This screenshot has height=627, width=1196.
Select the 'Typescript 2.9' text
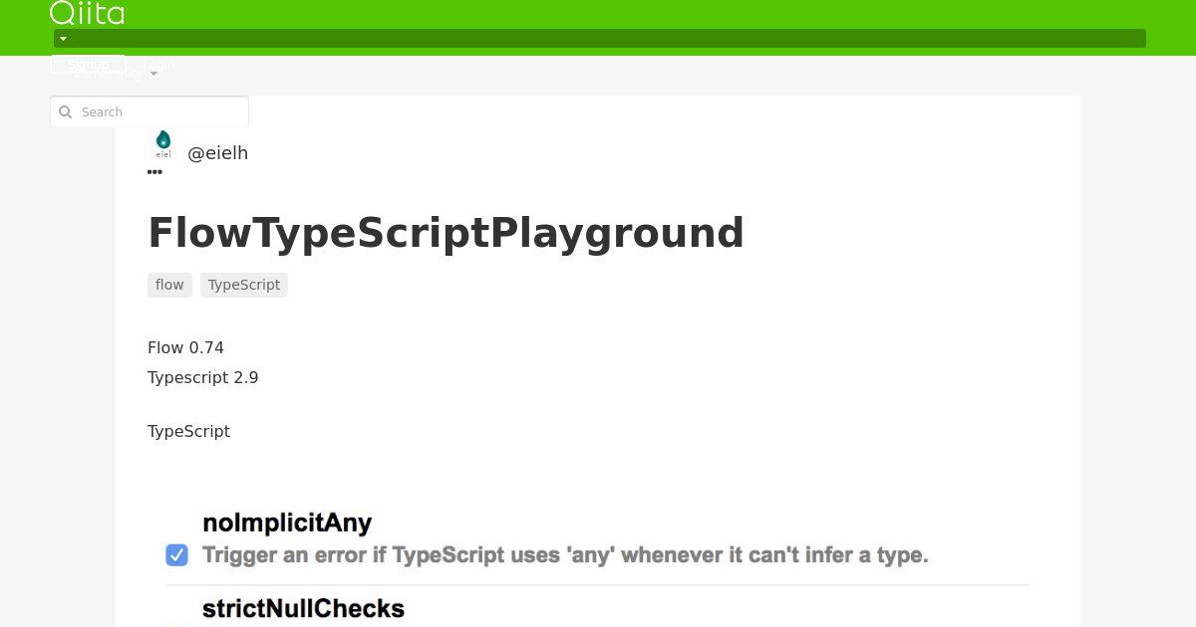click(203, 377)
